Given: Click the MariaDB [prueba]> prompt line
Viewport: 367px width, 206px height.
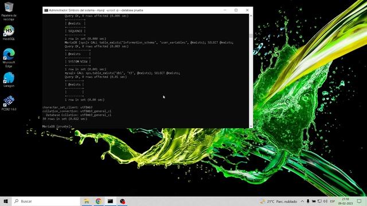Looking at the screenshot, I should (57, 126).
